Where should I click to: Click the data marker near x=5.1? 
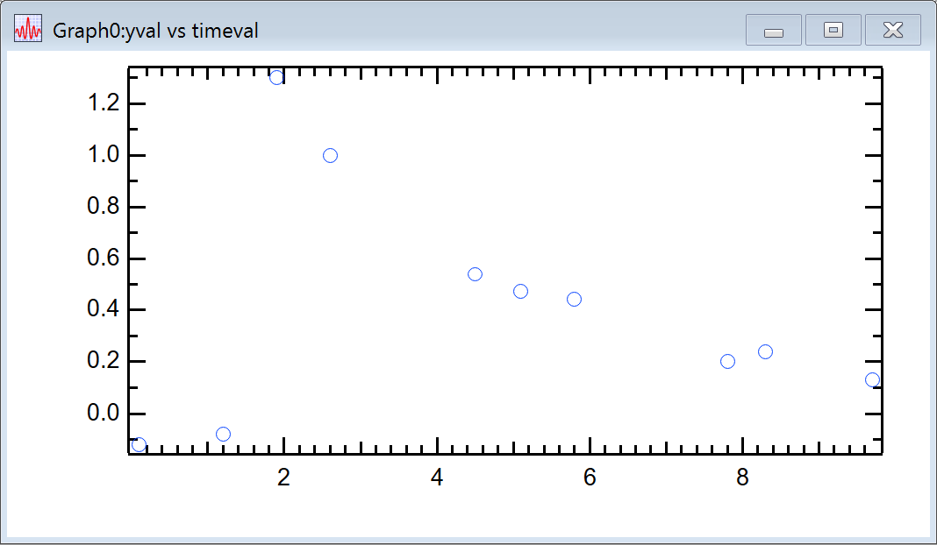520,291
